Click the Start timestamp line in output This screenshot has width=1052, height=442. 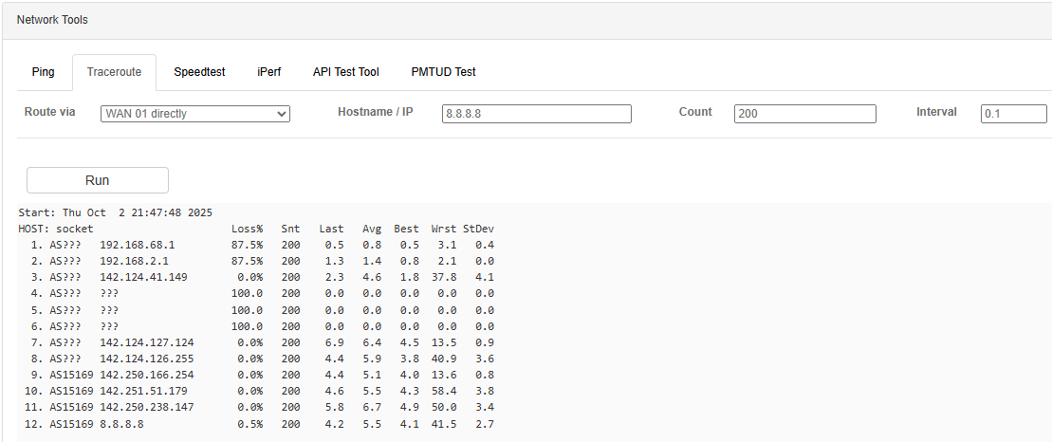[115, 212]
